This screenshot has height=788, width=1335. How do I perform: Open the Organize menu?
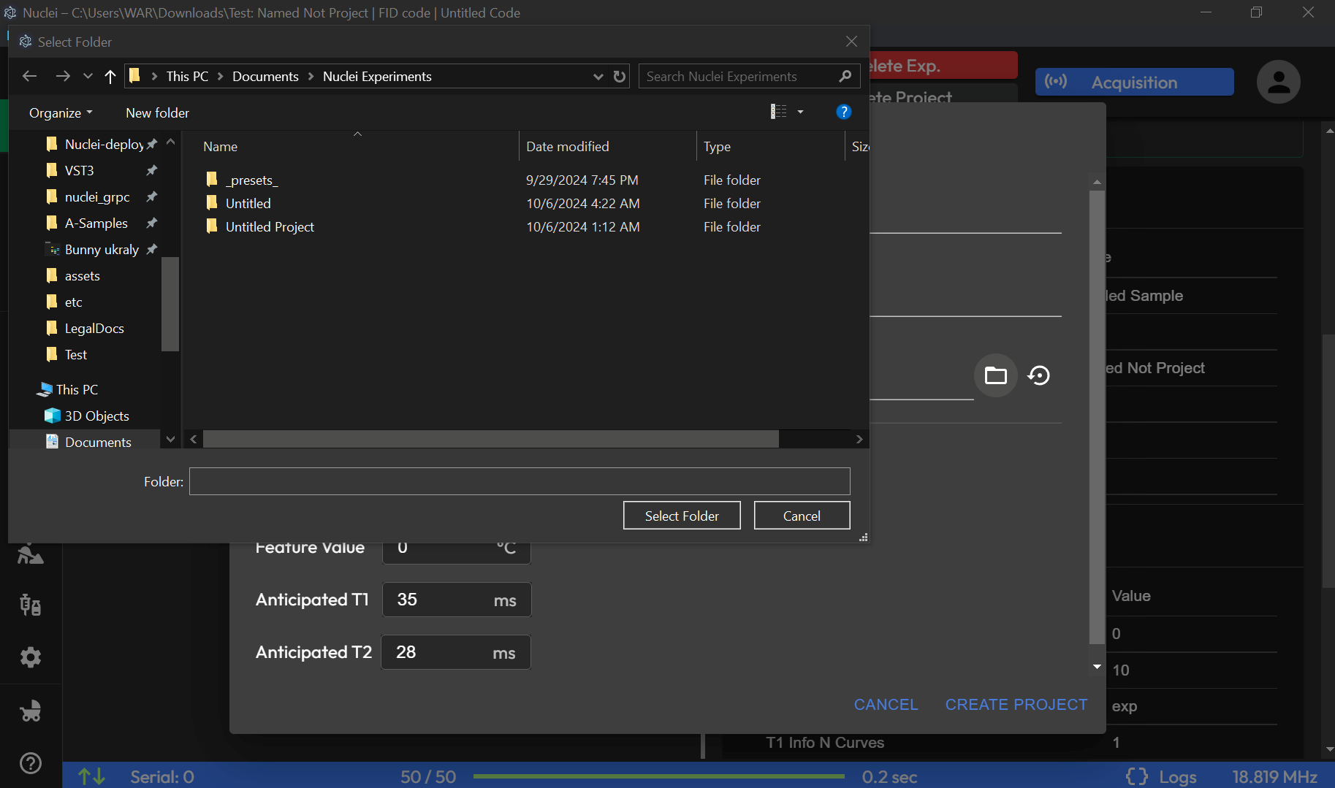click(x=61, y=112)
